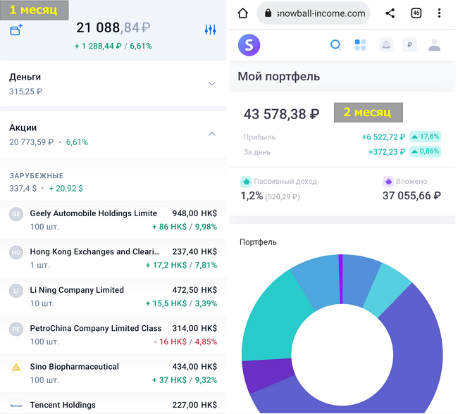Open Sino Biopharmaceutical position

point(113,373)
